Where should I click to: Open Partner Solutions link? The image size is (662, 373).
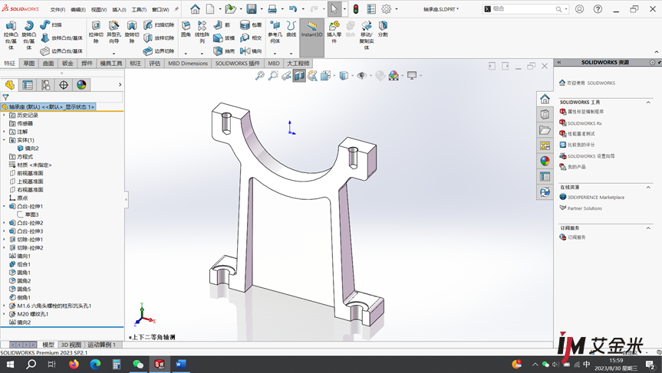[585, 208]
